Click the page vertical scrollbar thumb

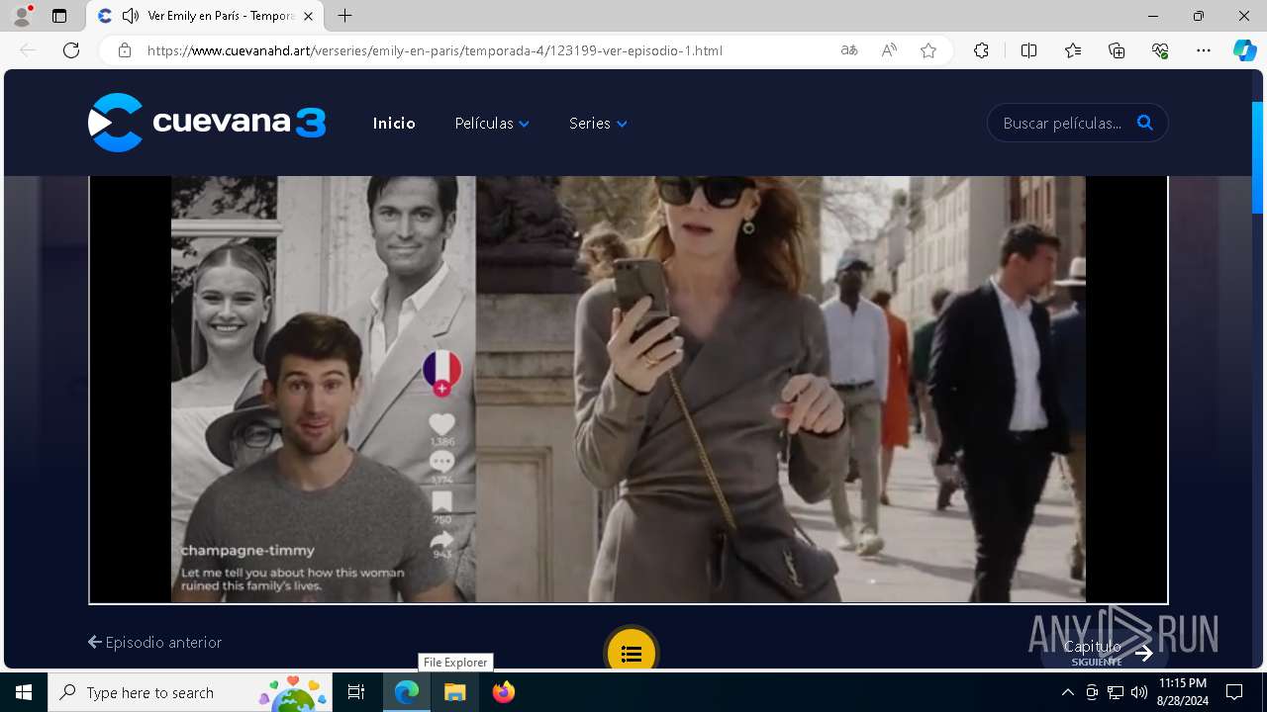tap(1258, 158)
